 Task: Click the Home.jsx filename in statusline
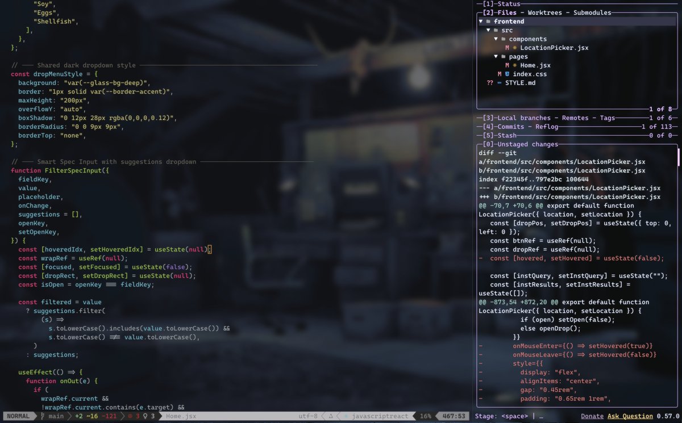click(x=181, y=416)
